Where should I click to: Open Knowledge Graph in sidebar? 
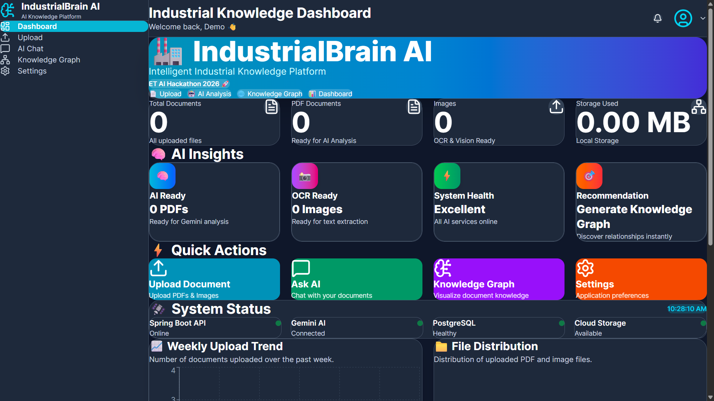[74, 60]
